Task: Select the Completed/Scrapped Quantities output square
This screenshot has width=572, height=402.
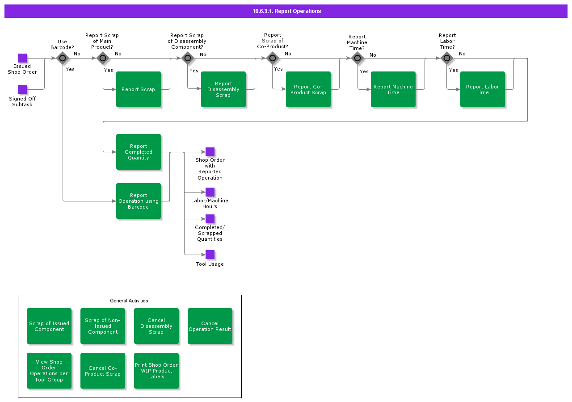Action: coord(210,219)
